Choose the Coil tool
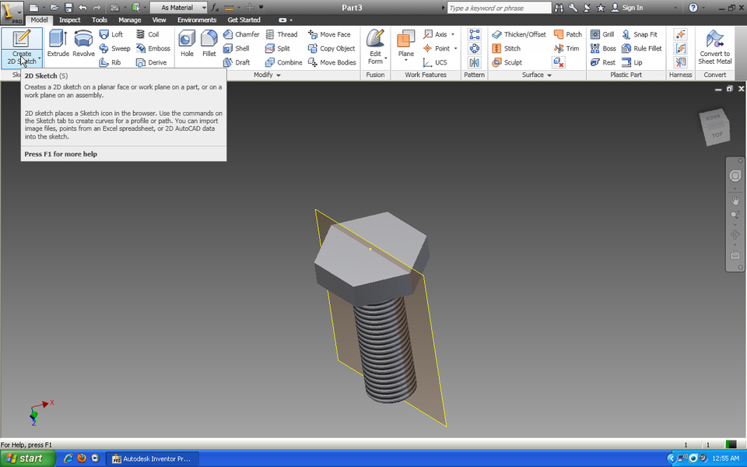747x467 pixels. [147, 34]
